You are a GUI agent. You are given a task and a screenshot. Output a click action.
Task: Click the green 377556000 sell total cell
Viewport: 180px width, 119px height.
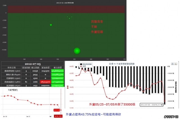point(57,82)
